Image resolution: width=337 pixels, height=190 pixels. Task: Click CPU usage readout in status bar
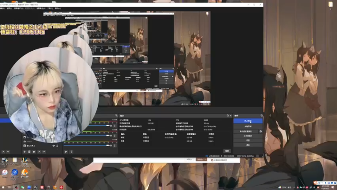coord(245,156)
